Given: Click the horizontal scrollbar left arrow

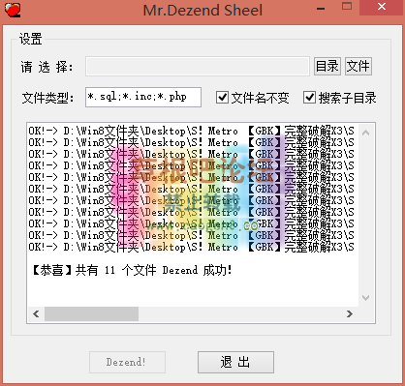Looking at the screenshot, I should pos(36,313).
